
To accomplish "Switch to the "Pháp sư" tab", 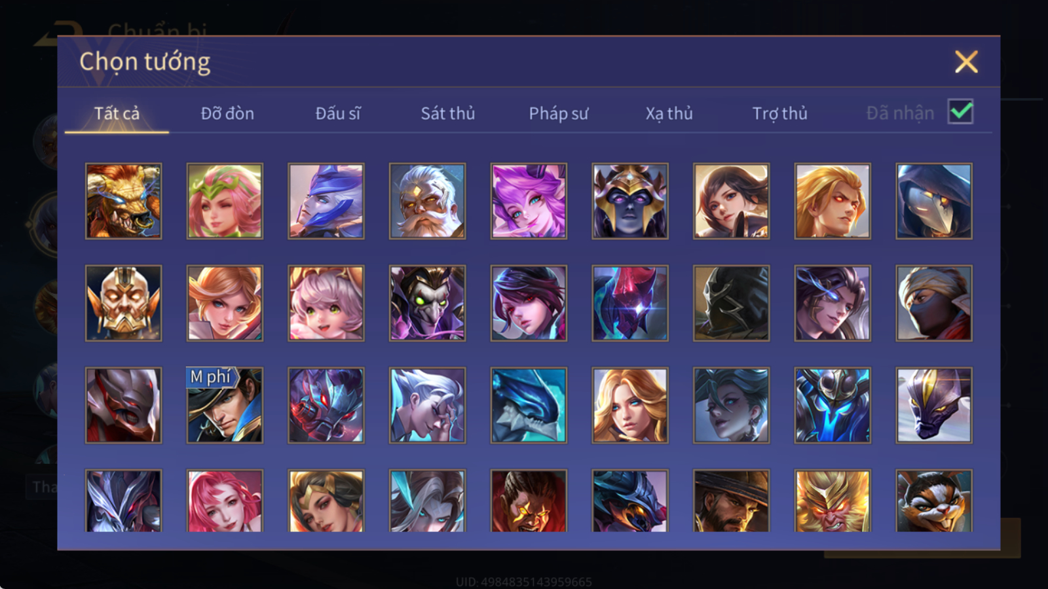I will 559,113.
